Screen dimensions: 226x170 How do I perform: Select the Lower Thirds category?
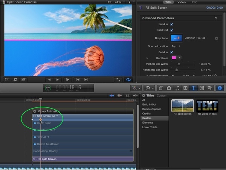(x=149, y=127)
